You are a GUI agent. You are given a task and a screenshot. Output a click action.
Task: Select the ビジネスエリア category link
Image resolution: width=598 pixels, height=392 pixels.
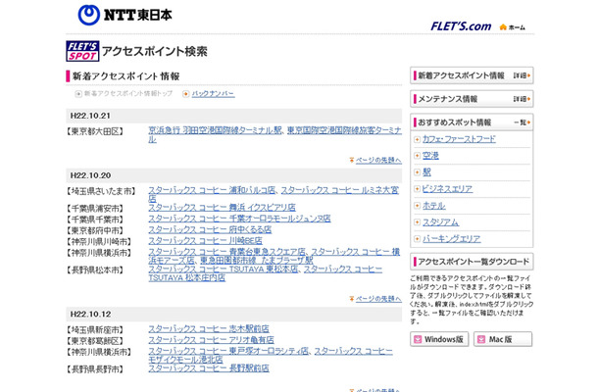pyautogui.click(x=447, y=189)
